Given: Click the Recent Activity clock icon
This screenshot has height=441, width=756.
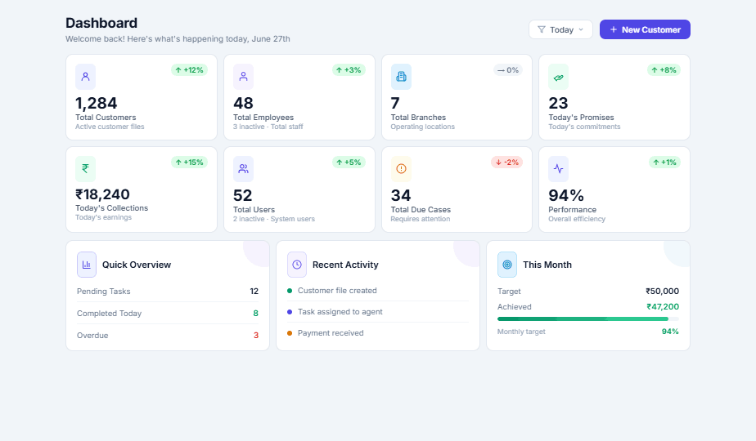Looking at the screenshot, I should coord(297,265).
